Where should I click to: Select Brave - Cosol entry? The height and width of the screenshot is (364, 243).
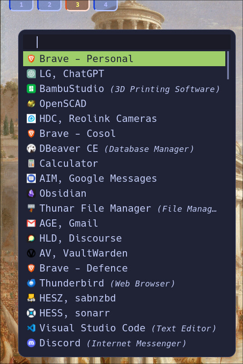pyautogui.click(x=124, y=133)
